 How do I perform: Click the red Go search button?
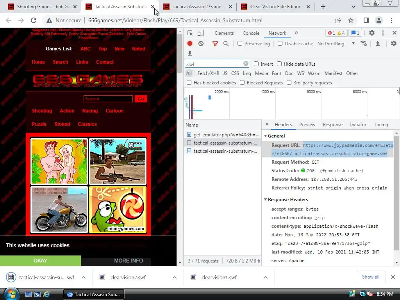(141, 99)
